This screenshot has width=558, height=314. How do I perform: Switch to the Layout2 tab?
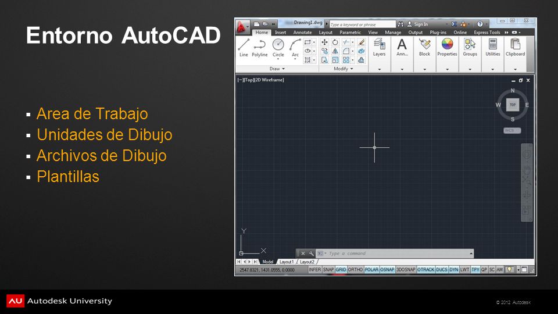[307, 262]
